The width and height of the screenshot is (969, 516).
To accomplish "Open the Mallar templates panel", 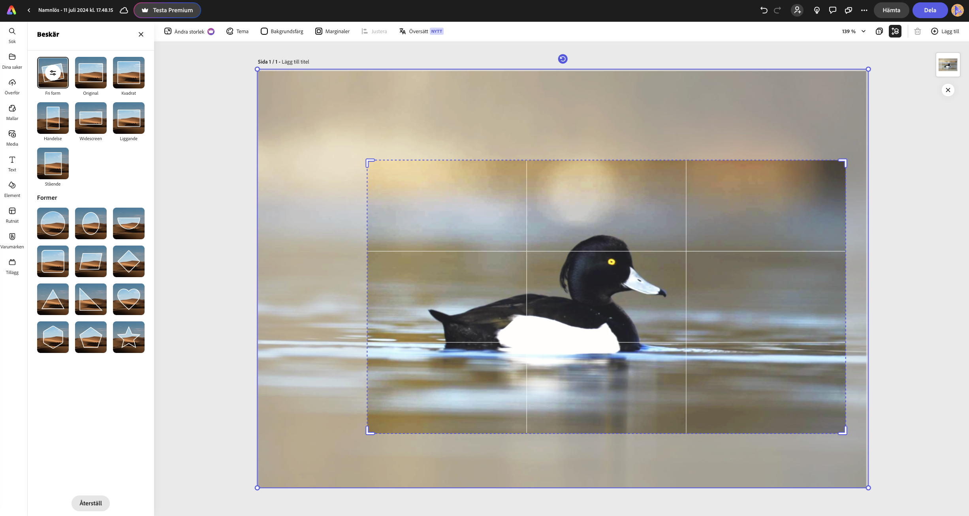I will (12, 112).
